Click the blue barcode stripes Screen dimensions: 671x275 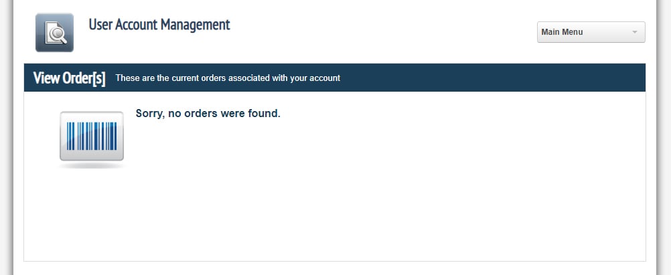click(x=92, y=136)
